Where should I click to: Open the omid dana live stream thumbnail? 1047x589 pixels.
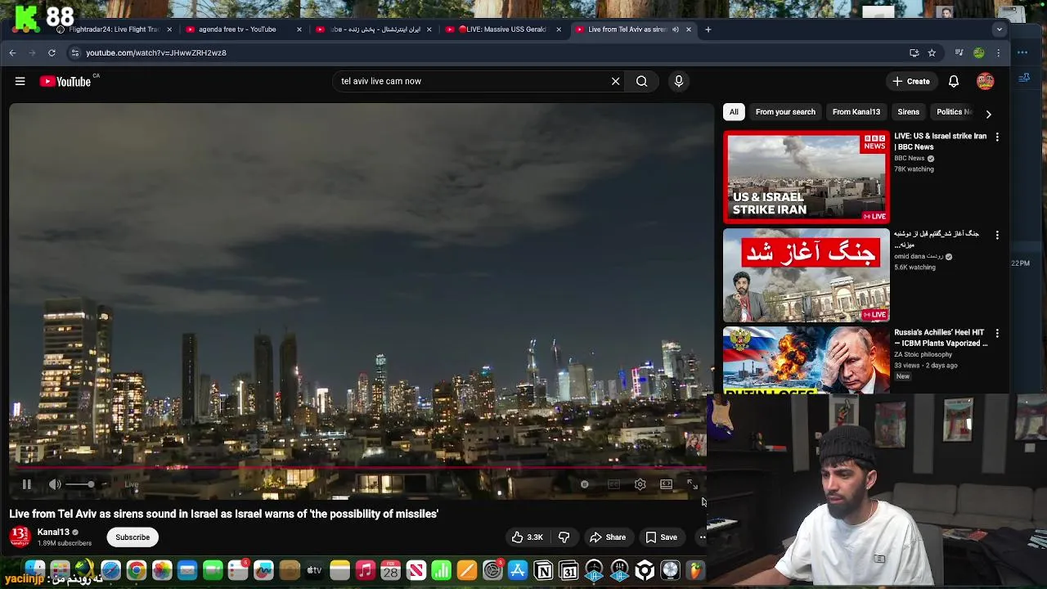point(806,276)
